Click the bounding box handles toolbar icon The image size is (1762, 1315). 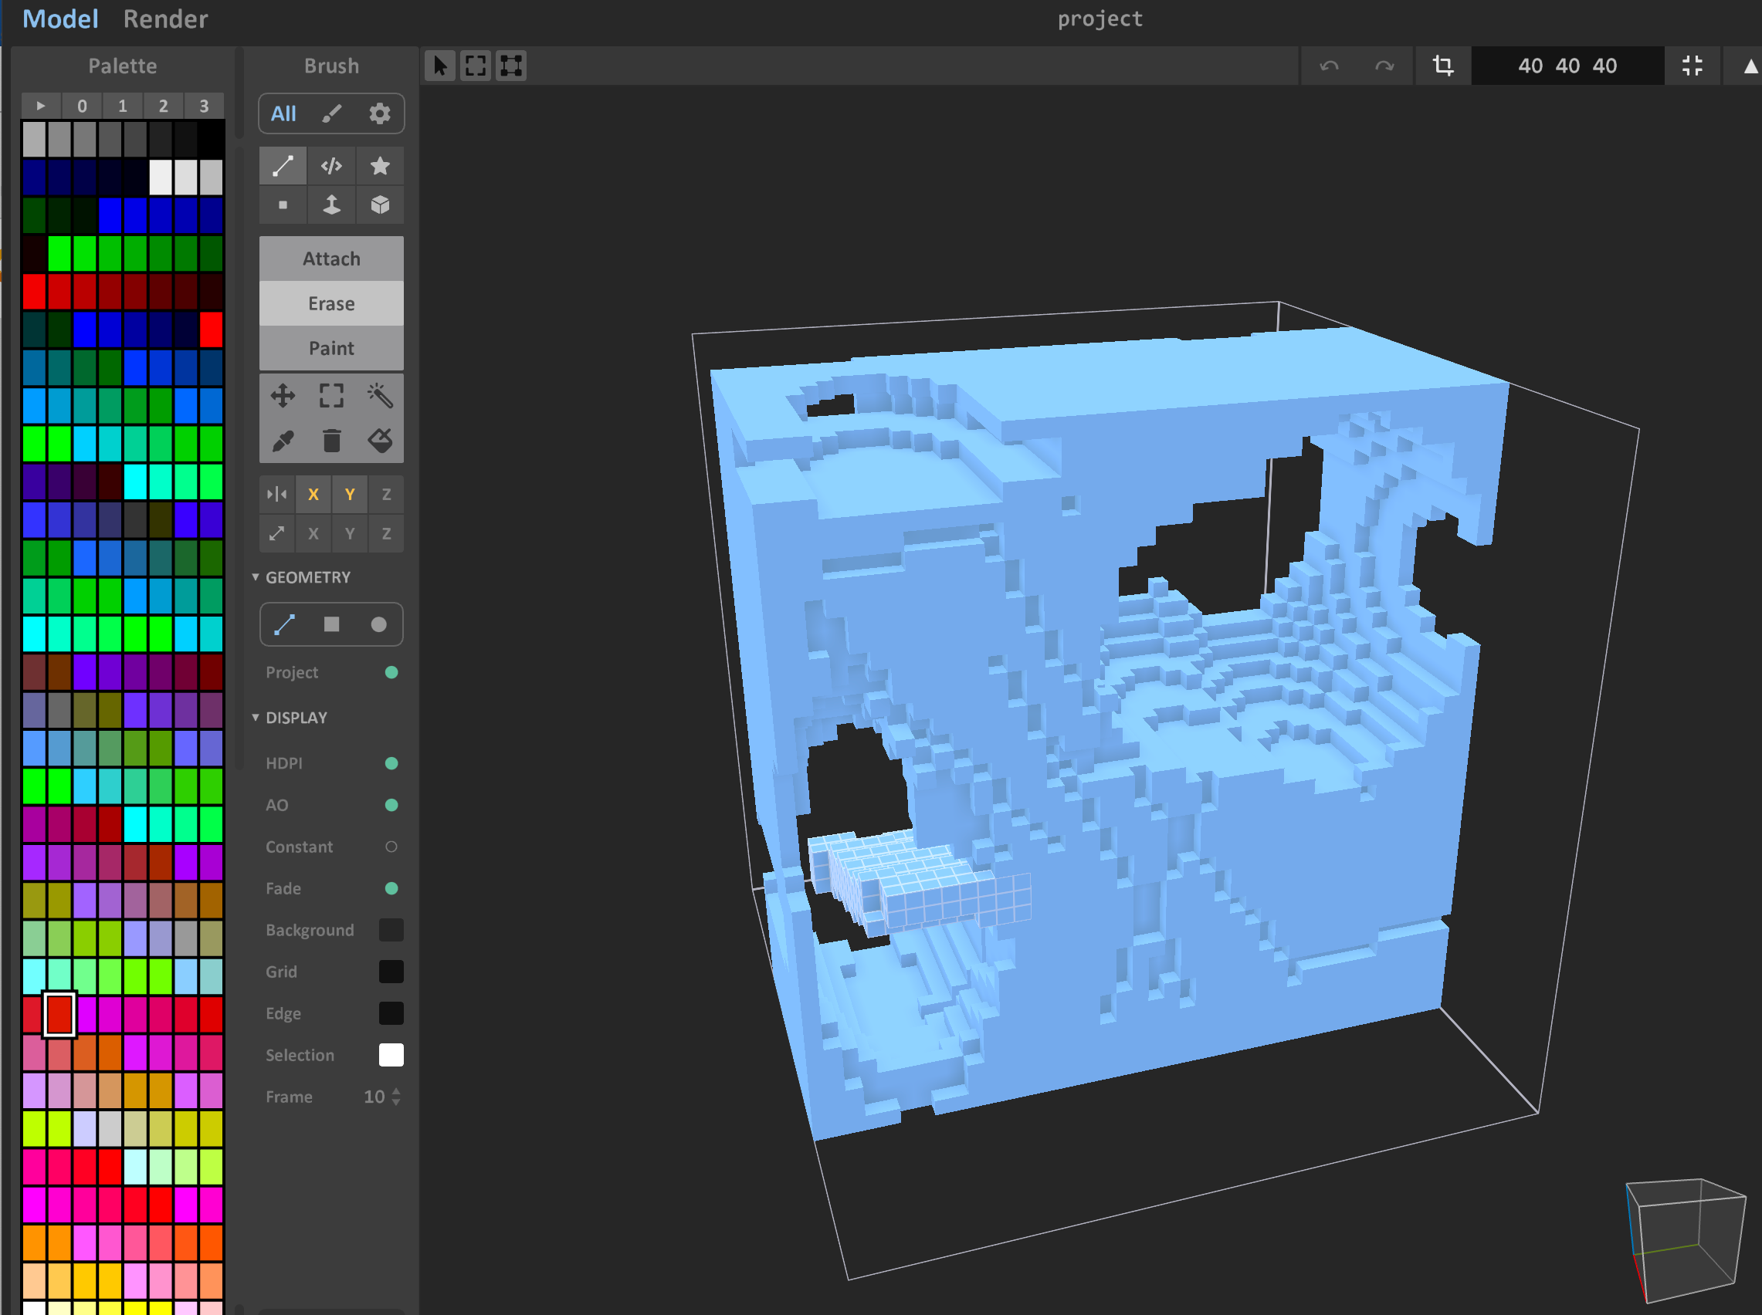coord(511,66)
